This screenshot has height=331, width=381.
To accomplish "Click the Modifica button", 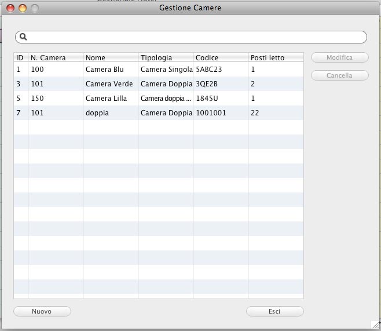I will pos(340,57).
